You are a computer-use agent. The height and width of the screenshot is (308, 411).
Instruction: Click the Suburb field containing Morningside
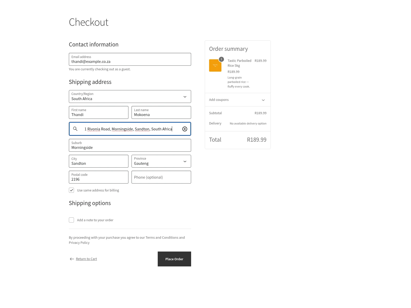click(130, 145)
